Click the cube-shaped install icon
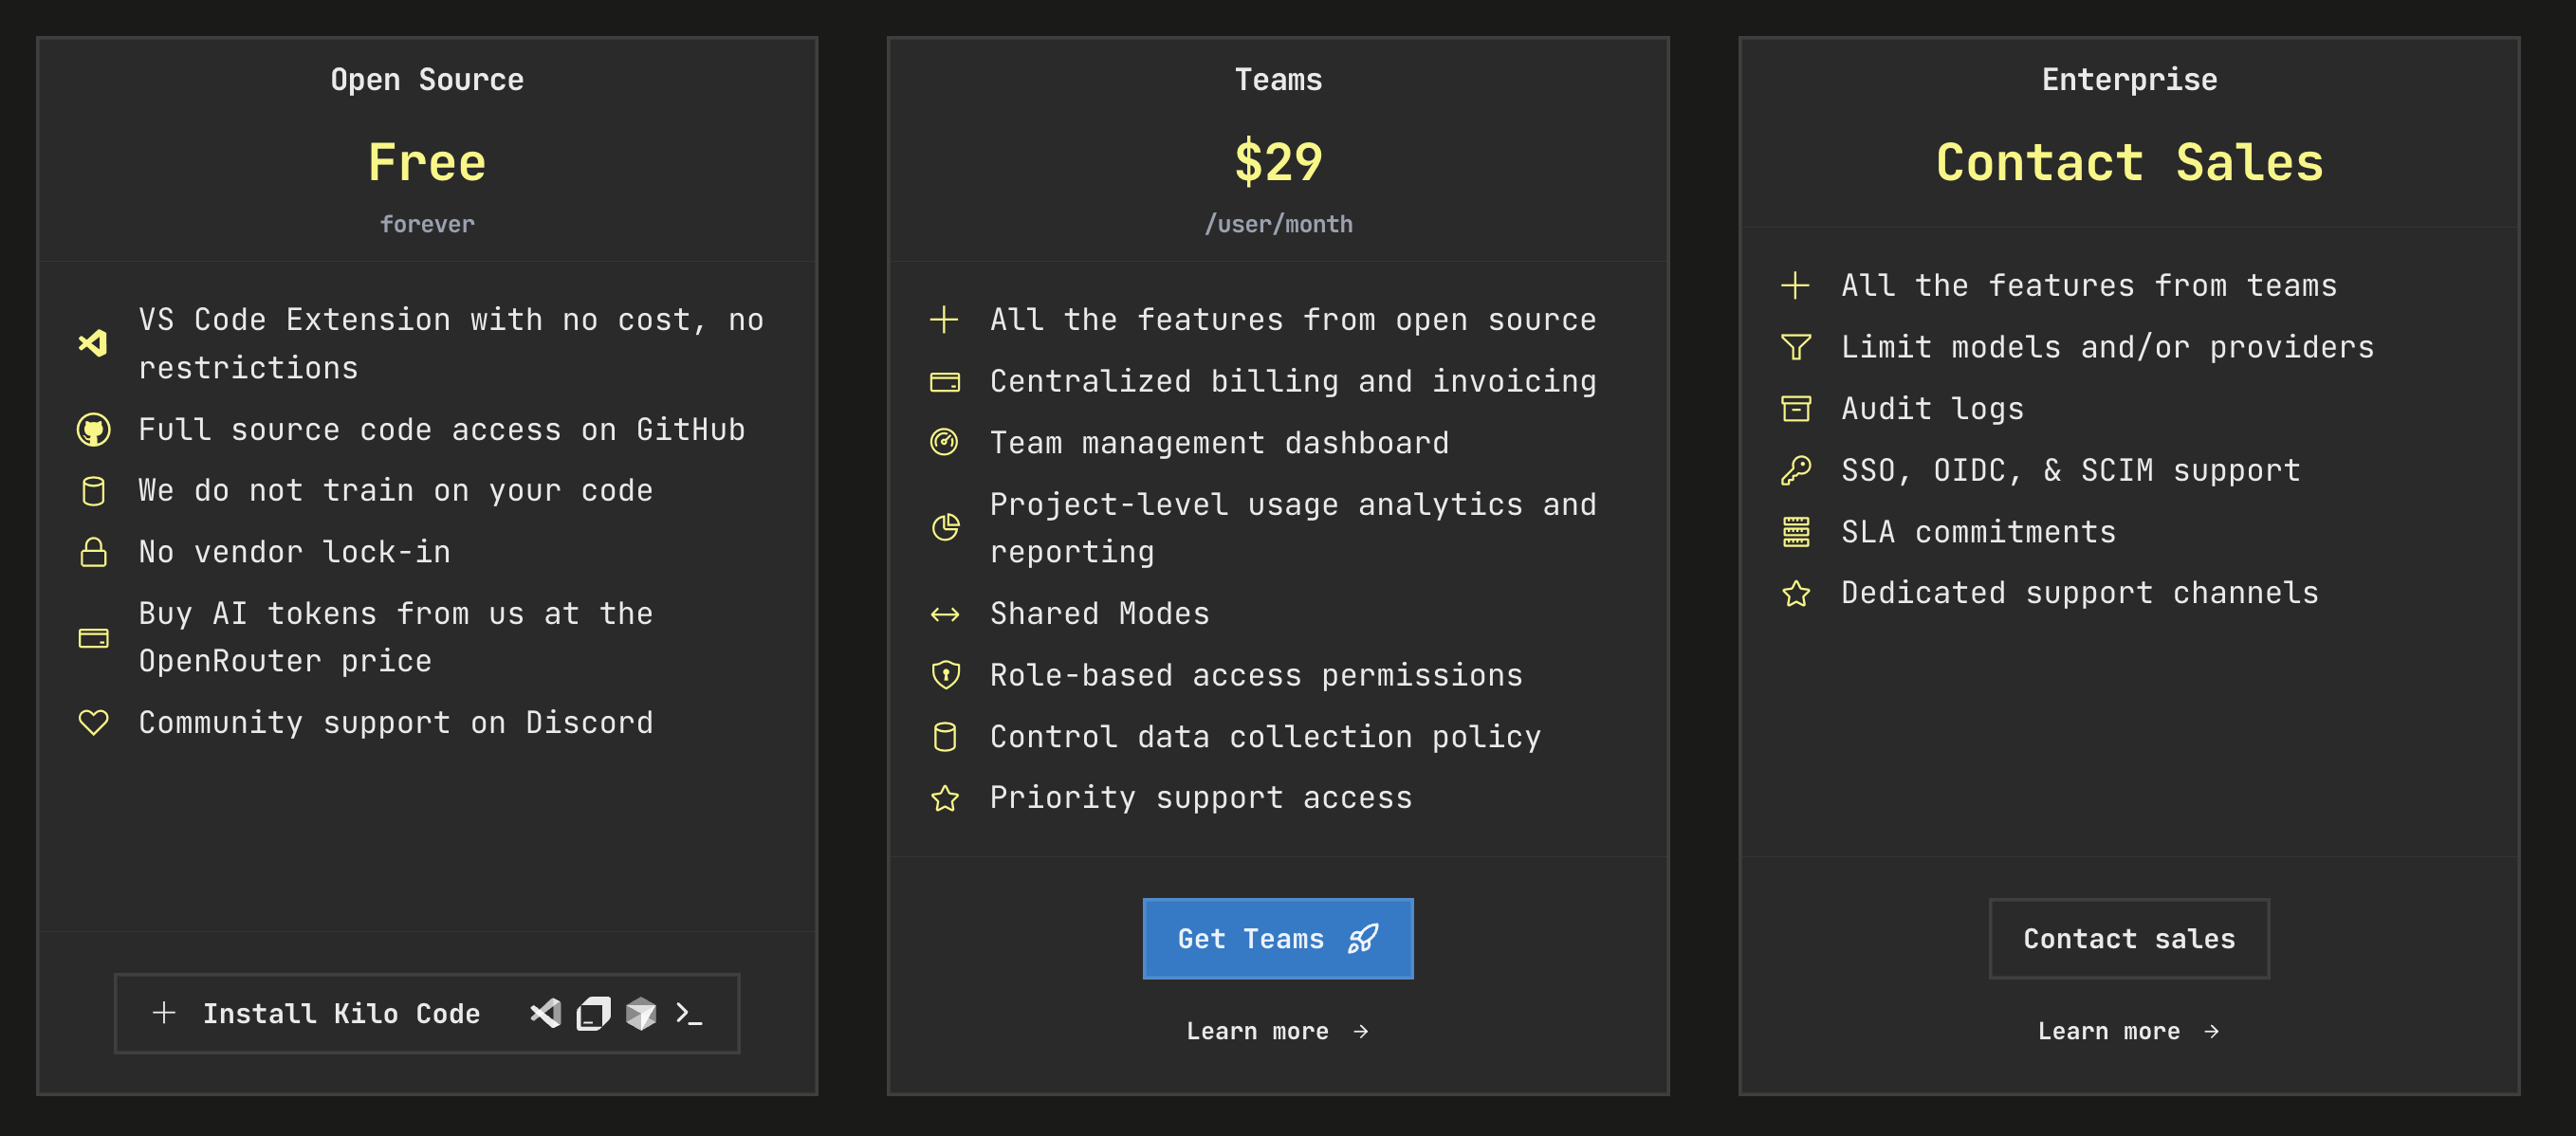2576x1136 pixels. click(640, 1013)
